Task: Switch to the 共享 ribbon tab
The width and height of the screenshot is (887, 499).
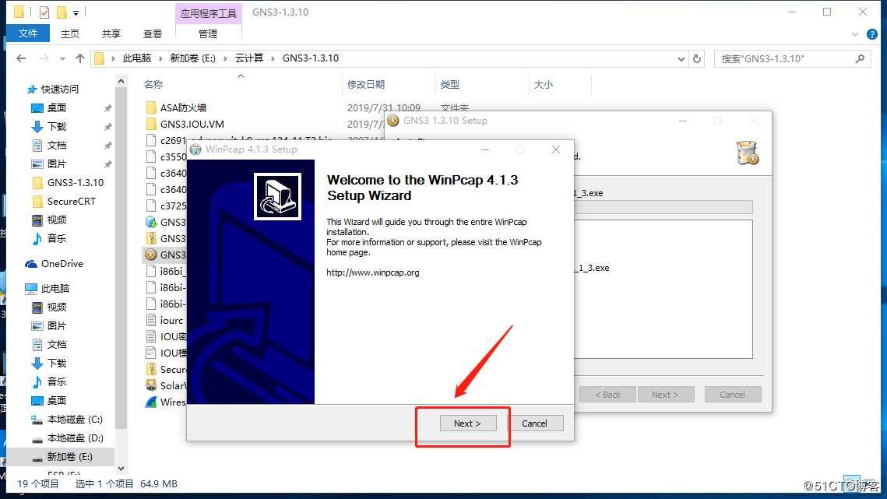Action: point(111,34)
